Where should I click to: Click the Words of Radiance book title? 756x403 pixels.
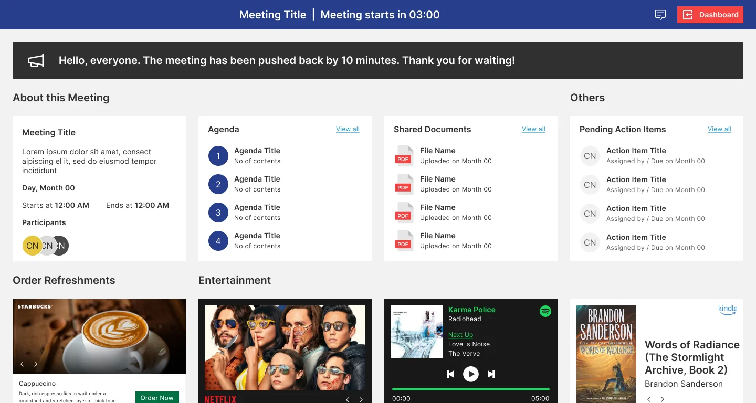click(x=692, y=357)
